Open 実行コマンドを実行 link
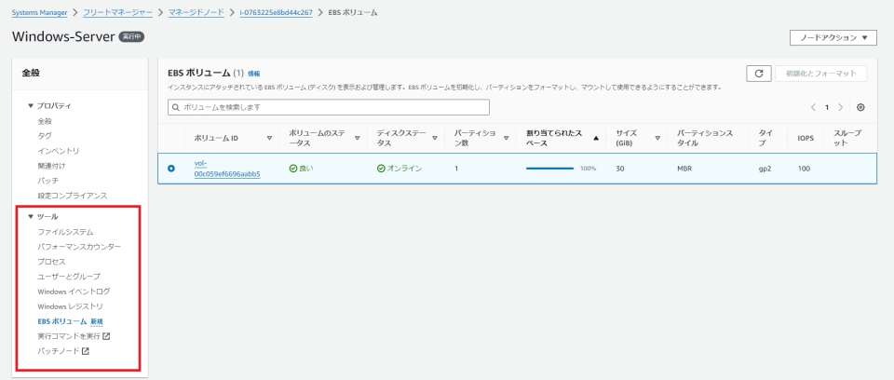The width and height of the screenshot is (894, 380). [69, 336]
